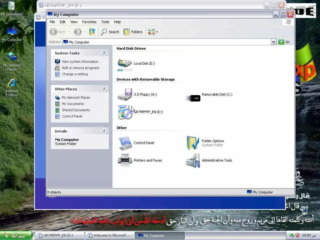Open the Recycle Bin desktop icon

(304, 213)
